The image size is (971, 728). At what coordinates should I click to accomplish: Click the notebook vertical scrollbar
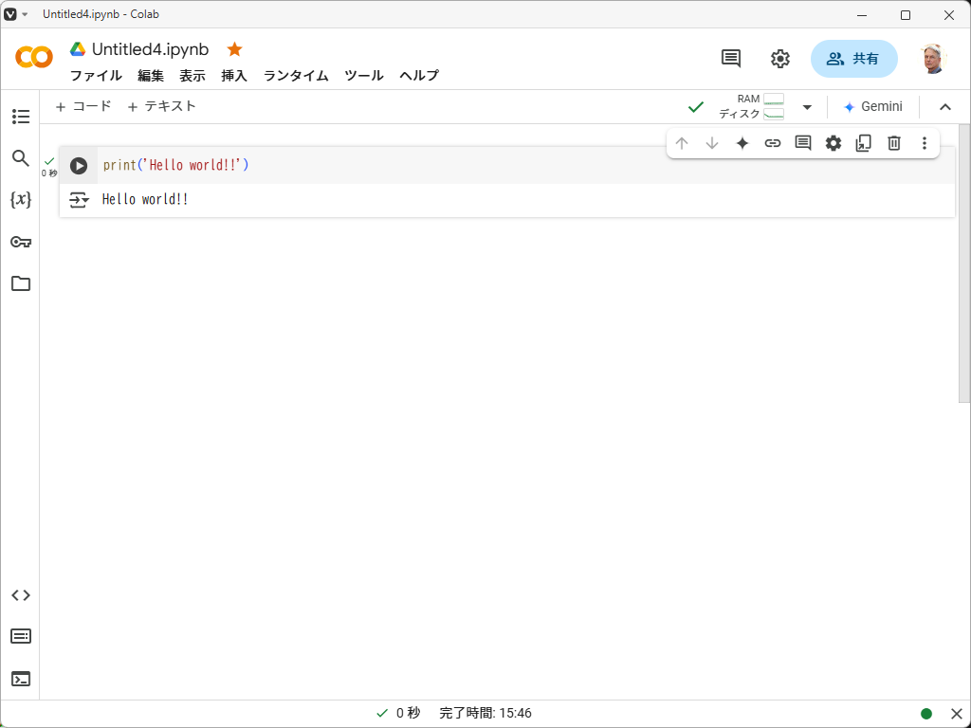click(964, 264)
